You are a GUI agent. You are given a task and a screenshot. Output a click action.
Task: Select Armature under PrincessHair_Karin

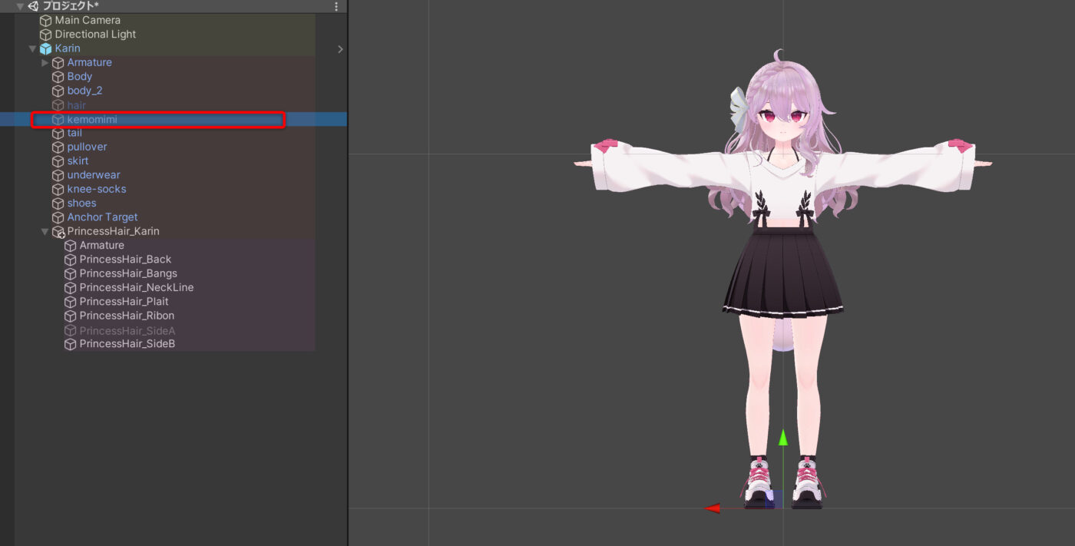click(x=101, y=246)
